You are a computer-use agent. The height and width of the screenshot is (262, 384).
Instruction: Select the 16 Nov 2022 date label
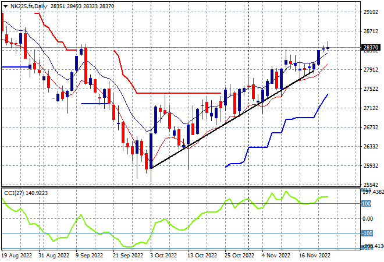(x=315, y=256)
